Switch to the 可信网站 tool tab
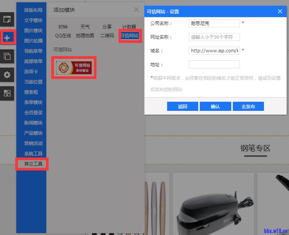Image resolution: width=289 pixels, height=235 pixels. tap(130, 36)
